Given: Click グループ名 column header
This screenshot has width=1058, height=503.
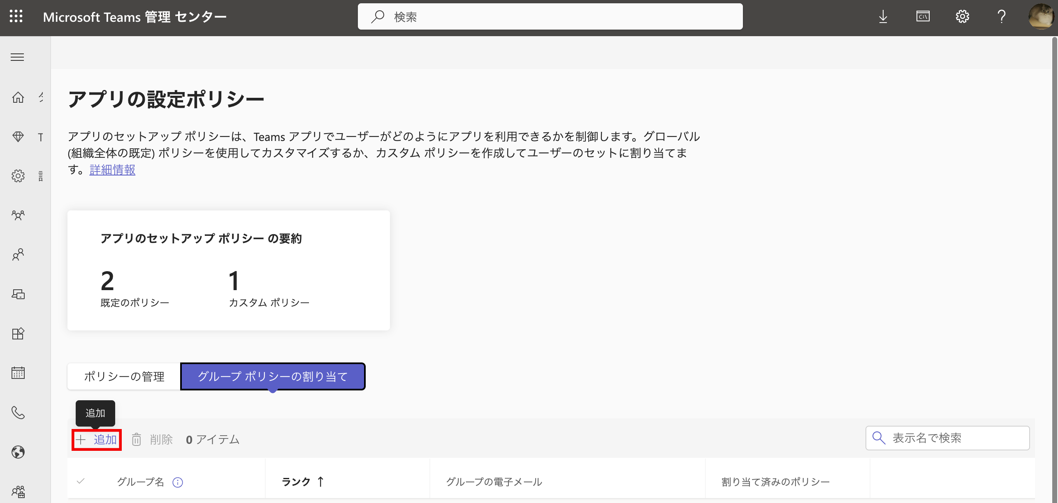Looking at the screenshot, I should click(x=140, y=482).
